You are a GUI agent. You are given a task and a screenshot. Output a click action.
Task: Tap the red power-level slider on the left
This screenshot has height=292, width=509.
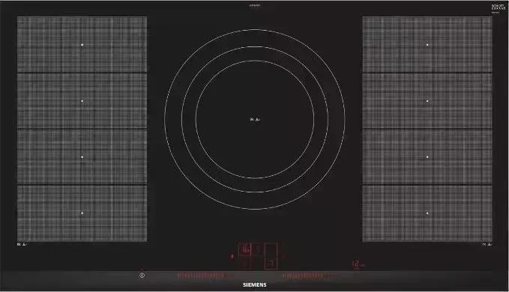pos(205,276)
